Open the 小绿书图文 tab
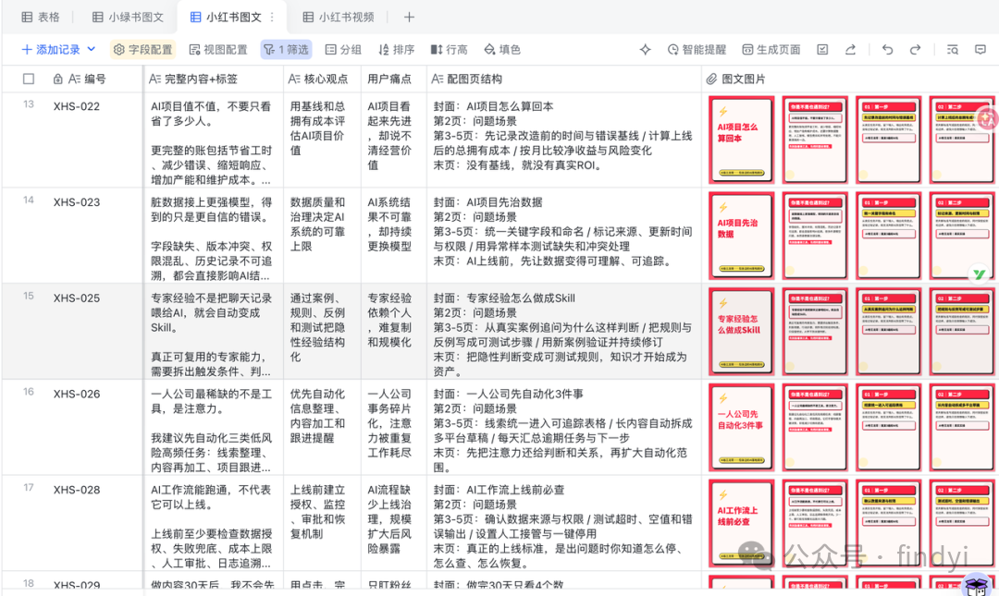 (128, 18)
